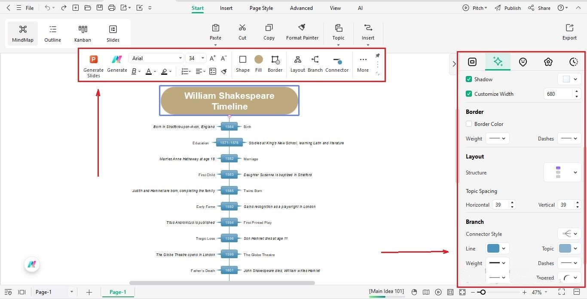Toggle the Shadow checkbox
The width and height of the screenshot is (587, 299).
pos(469,79)
